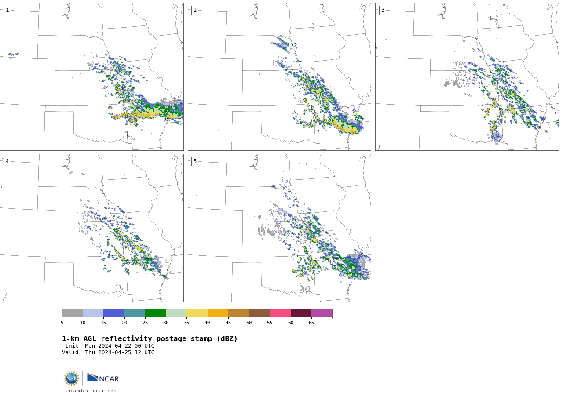Viewport: 563px width, 396px height.
Task: Click the colorbar tick label 5
Action: [62, 323]
